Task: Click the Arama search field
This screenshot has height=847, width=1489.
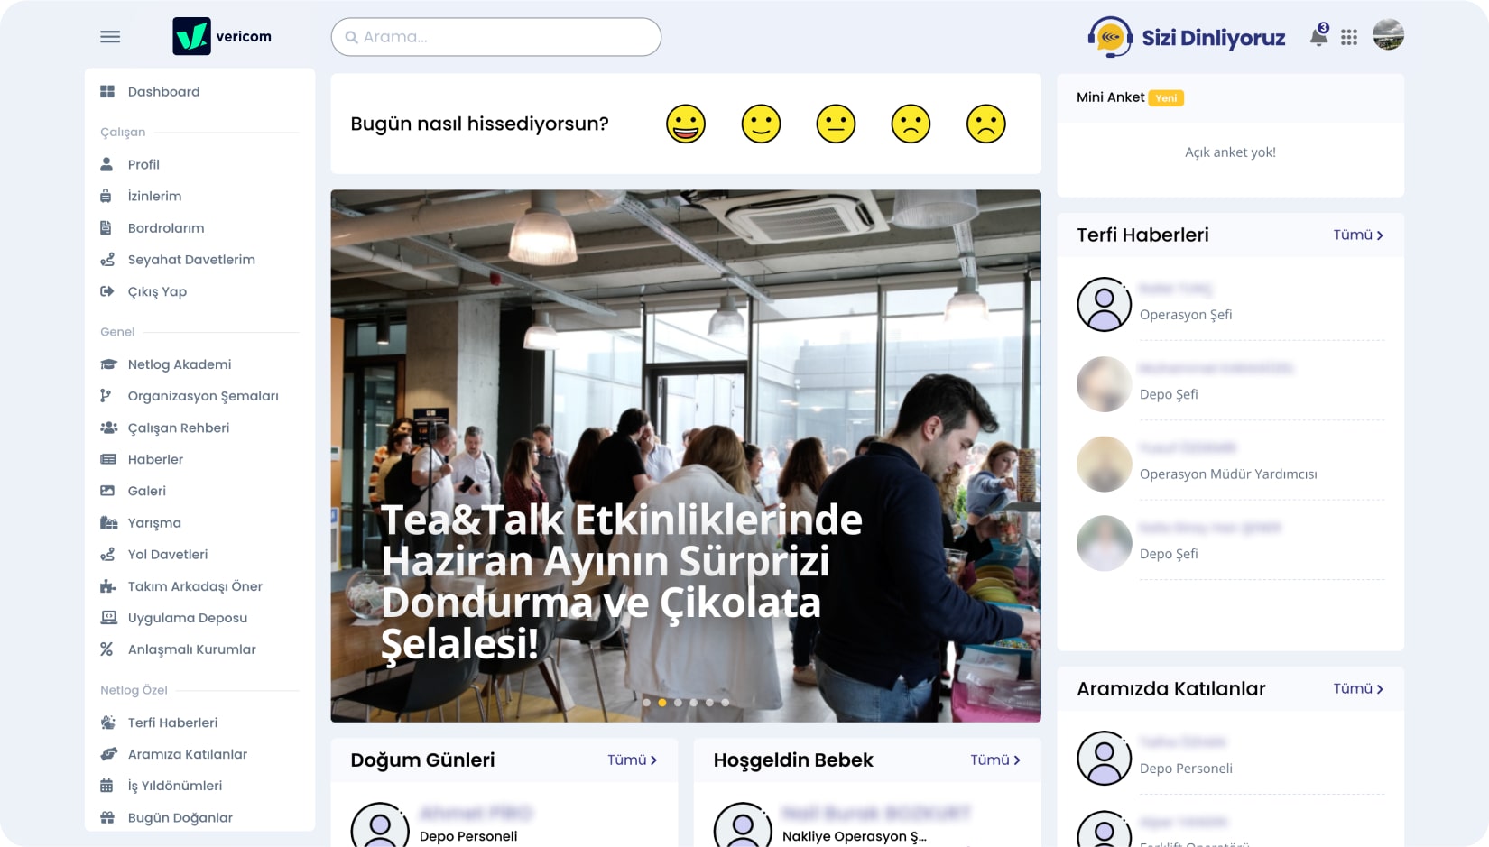Action: 496,37
